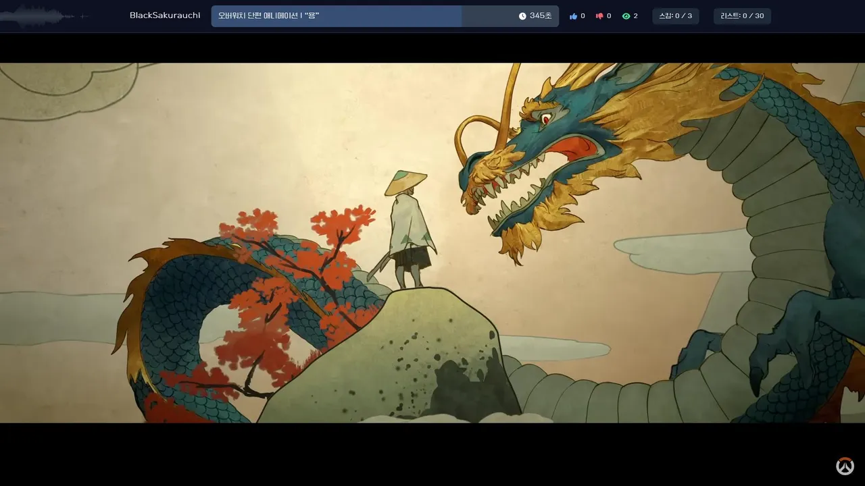Click the thumbs down dislike icon

coord(599,16)
